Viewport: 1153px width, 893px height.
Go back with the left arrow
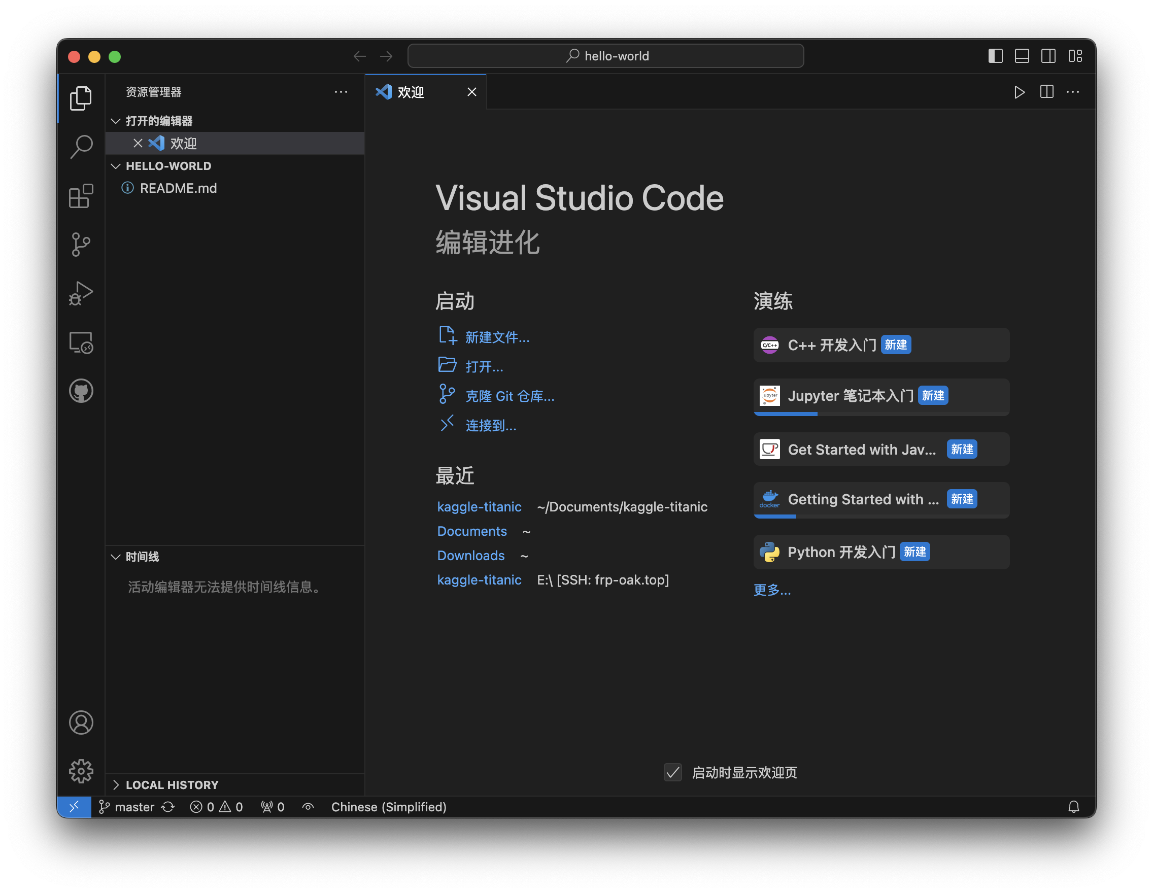359,56
